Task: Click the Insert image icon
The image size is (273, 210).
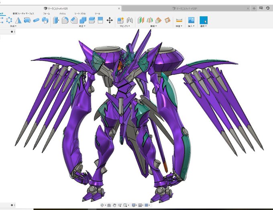Action: [x=191, y=20]
